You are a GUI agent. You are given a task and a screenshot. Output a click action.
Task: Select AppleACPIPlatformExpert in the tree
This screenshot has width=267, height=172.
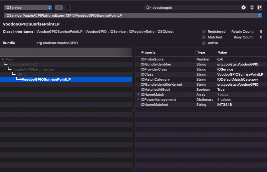[x=34, y=69]
